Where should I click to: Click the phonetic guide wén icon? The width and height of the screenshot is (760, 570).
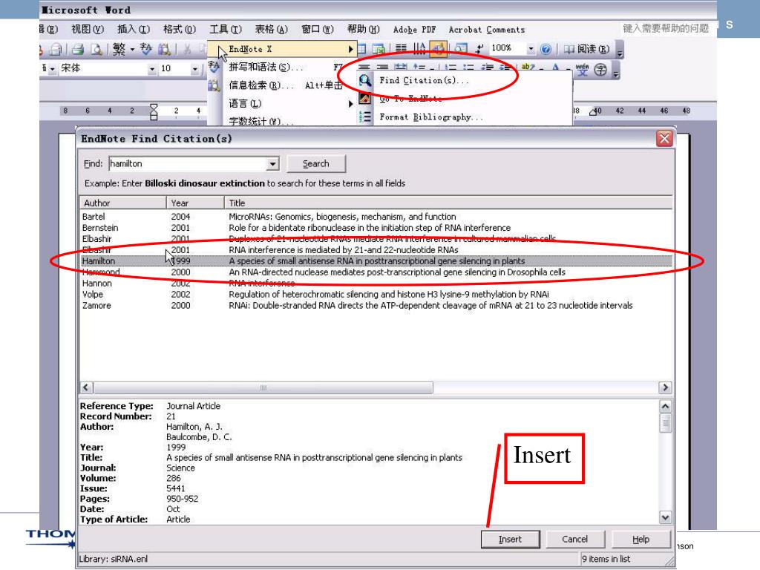(582, 70)
